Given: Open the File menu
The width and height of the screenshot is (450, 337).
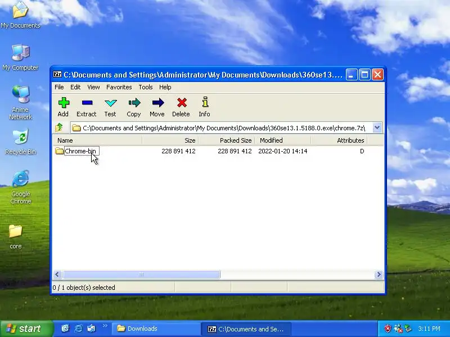Looking at the screenshot, I should [59, 87].
